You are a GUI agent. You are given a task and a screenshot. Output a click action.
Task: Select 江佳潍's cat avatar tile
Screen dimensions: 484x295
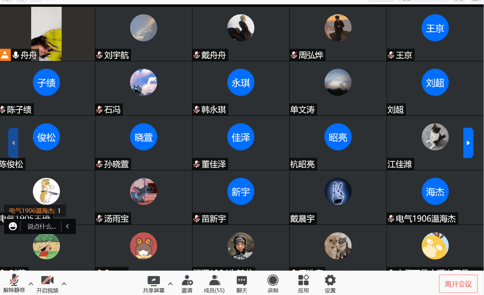435,143
